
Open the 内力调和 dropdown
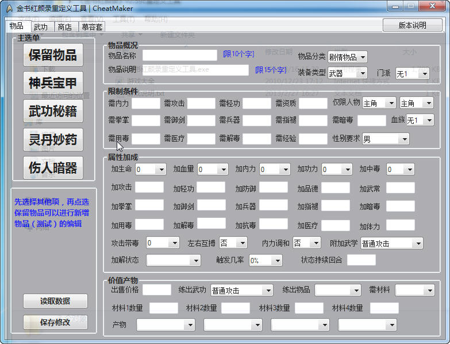tap(306, 243)
